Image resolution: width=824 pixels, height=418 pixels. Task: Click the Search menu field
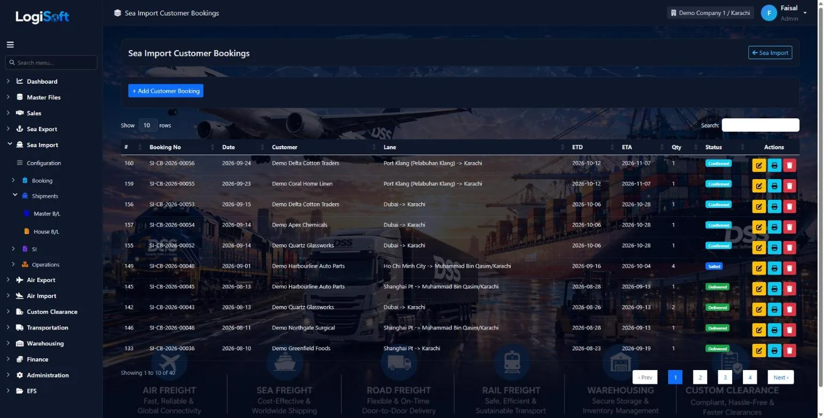click(x=51, y=62)
